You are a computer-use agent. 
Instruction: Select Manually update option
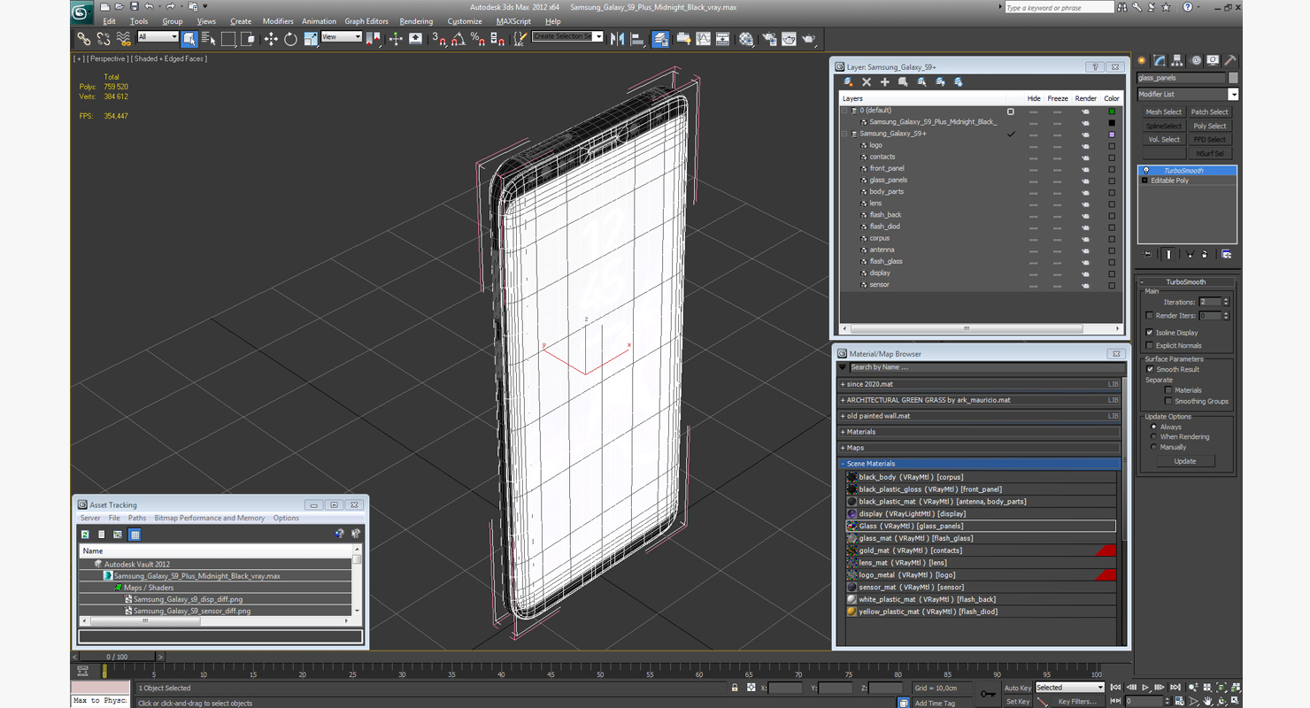1153,447
